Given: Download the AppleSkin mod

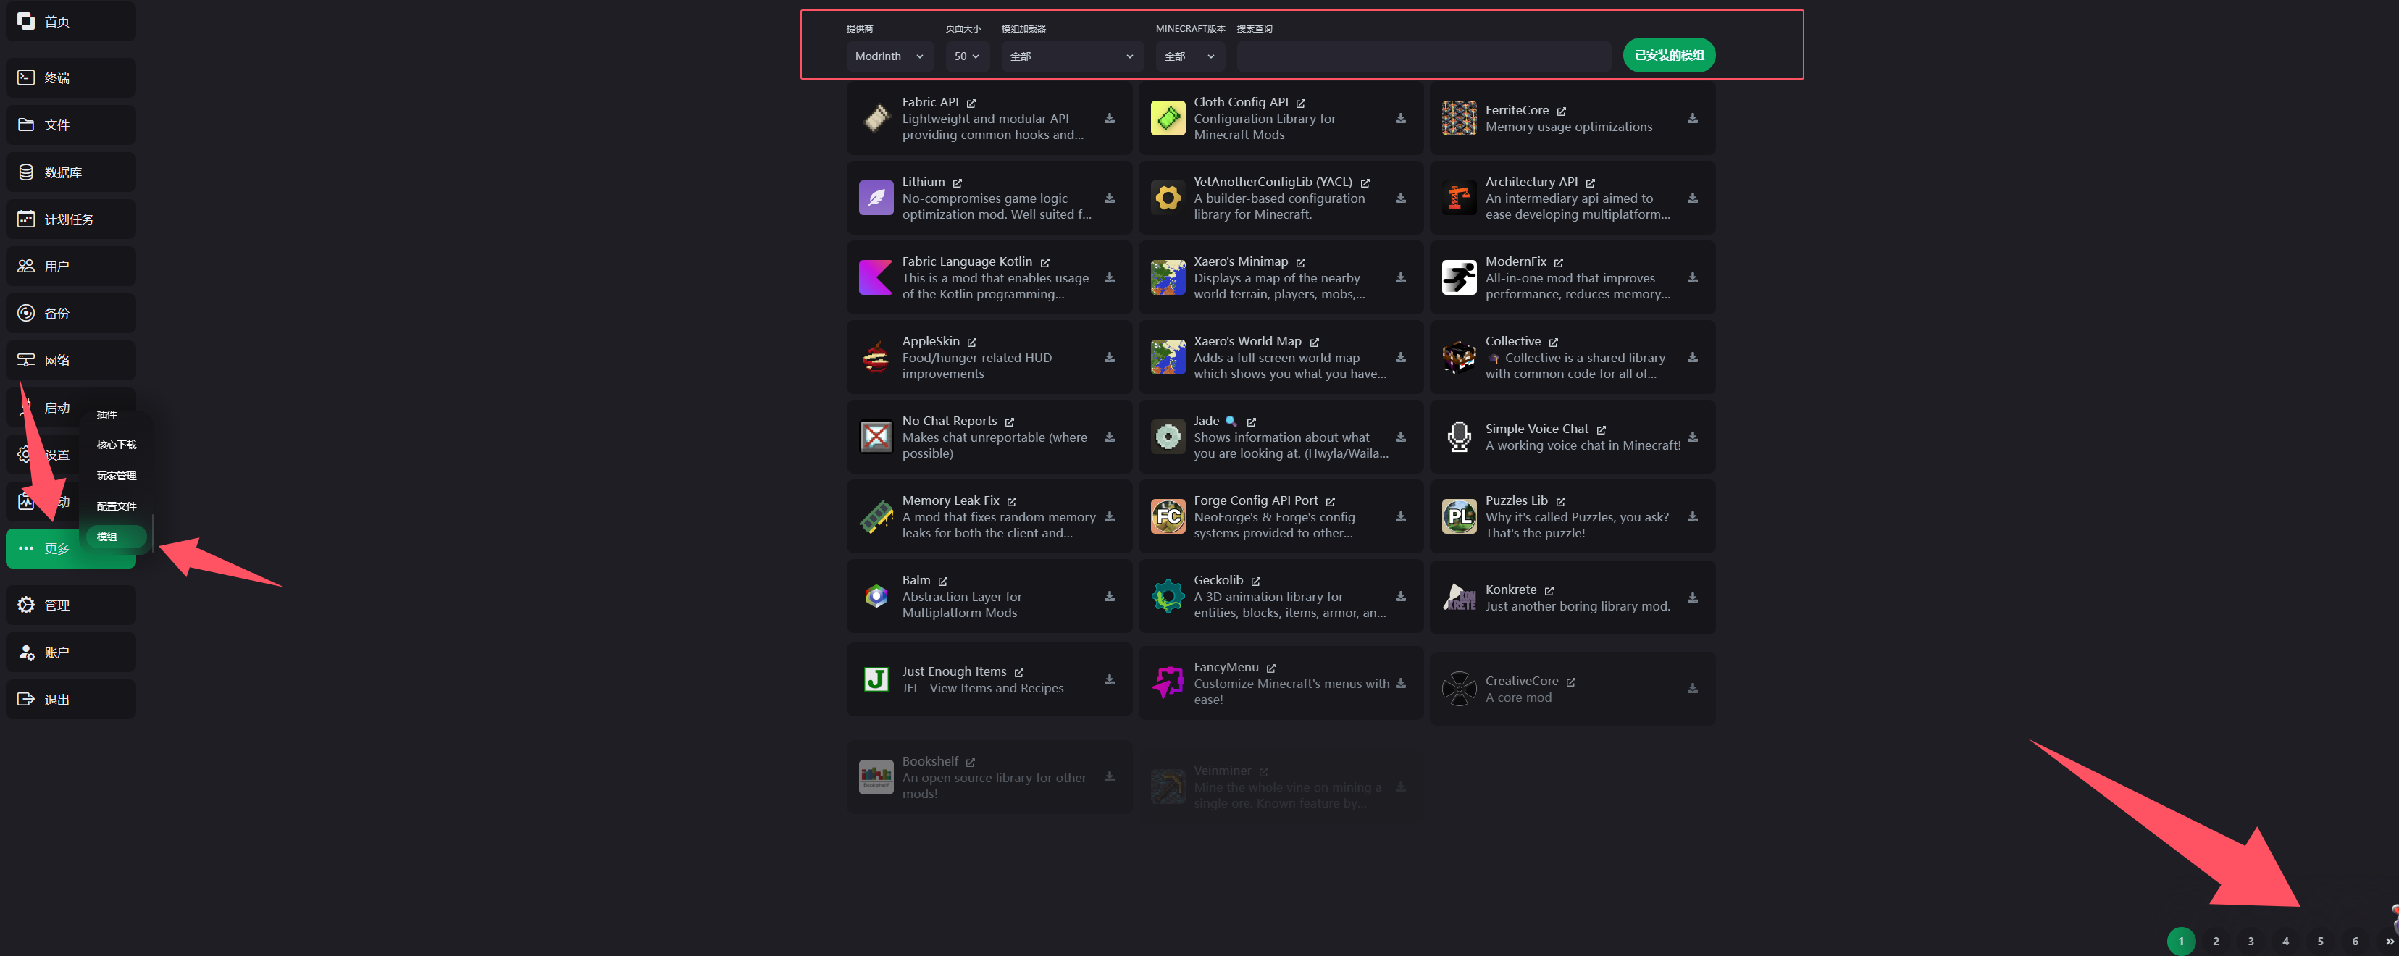Looking at the screenshot, I should pyautogui.click(x=1109, y=358).
